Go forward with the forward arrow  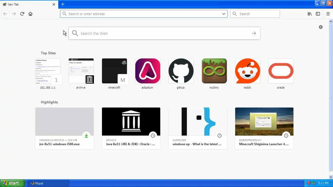pos(14,14)
